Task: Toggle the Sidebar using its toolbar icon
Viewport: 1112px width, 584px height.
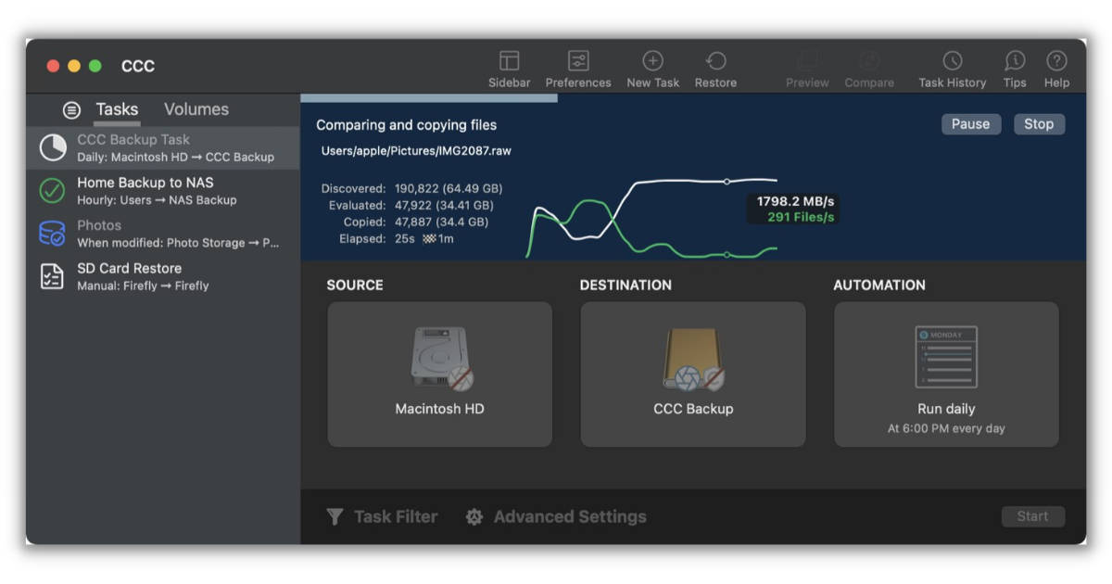Action: pyautogui.click(x=509, y=67)
